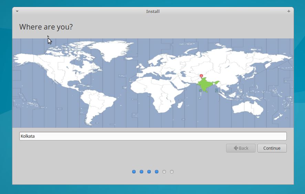305x194 pixels.
Task: Click the Install window title
Action: point(153,11)
